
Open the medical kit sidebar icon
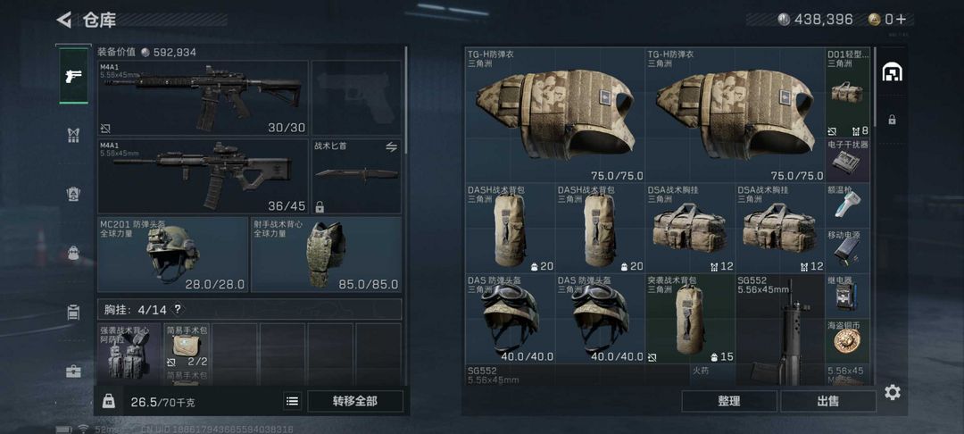[x=73, y=371]
